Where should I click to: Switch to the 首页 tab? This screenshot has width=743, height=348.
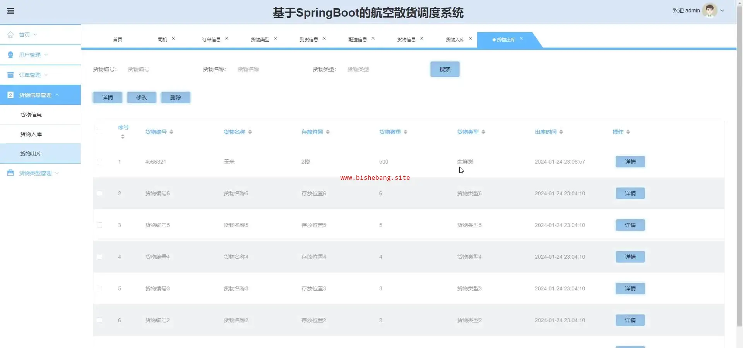pyautogui.click(x=118, y=40)
